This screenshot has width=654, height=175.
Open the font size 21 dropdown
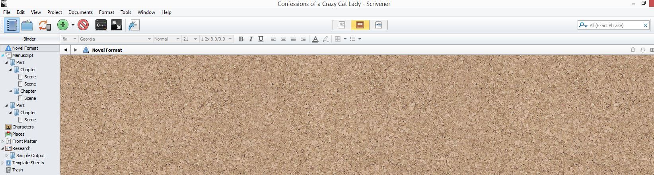(x=190, y=39)
